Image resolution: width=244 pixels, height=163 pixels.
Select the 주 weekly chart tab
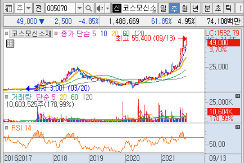[174, 8]
